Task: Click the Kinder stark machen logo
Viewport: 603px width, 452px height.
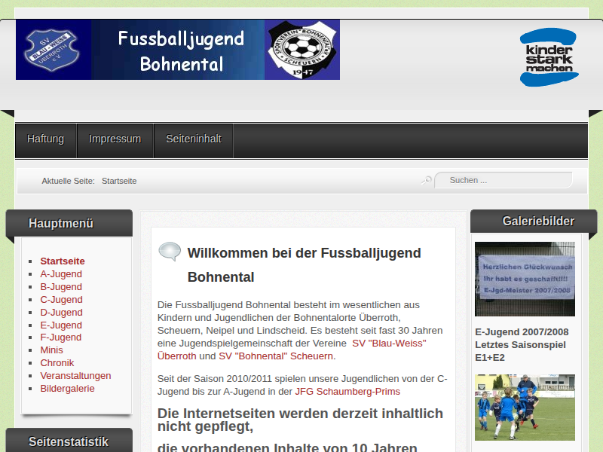Action: (x=549, y=57)
